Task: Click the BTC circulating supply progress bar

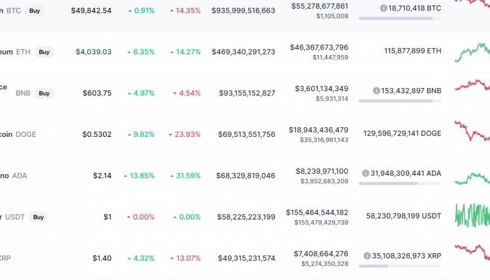Action: point(400,18)
